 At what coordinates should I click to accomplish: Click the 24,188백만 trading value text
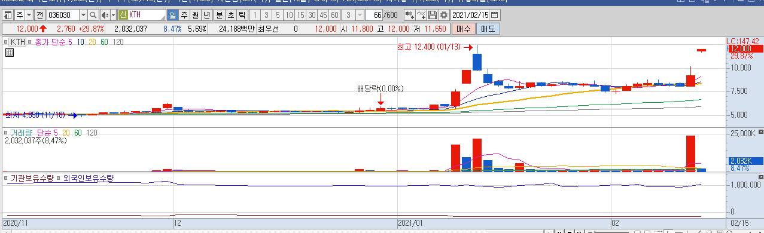pos(237,29)
